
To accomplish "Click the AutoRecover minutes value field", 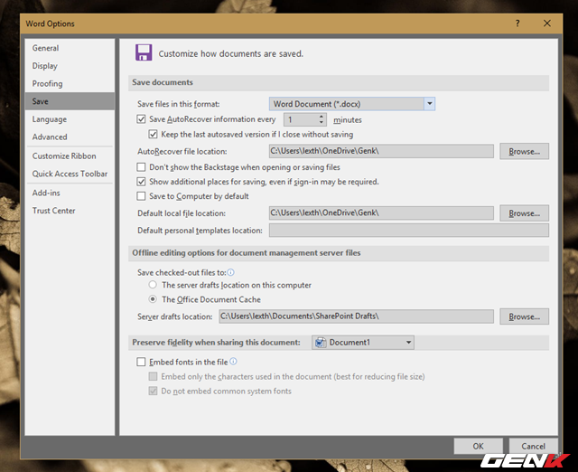I will [x=301, y=119].
